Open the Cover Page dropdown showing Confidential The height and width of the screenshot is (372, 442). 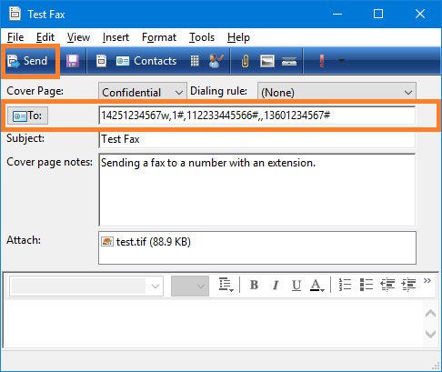tap(143, 92)
